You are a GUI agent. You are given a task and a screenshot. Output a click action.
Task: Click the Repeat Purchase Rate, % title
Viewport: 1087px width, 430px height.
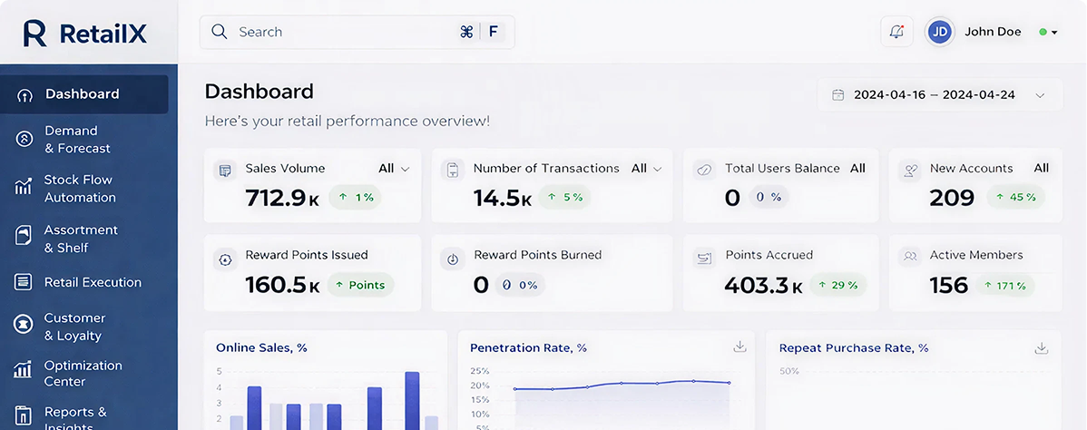point(854,348)
